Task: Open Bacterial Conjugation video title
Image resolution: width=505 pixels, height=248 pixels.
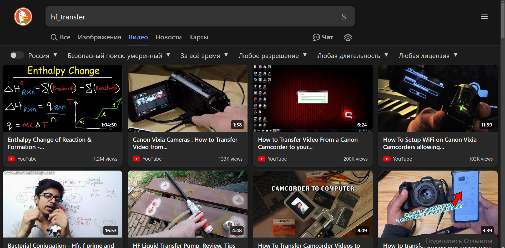Action: pos(61,245)
